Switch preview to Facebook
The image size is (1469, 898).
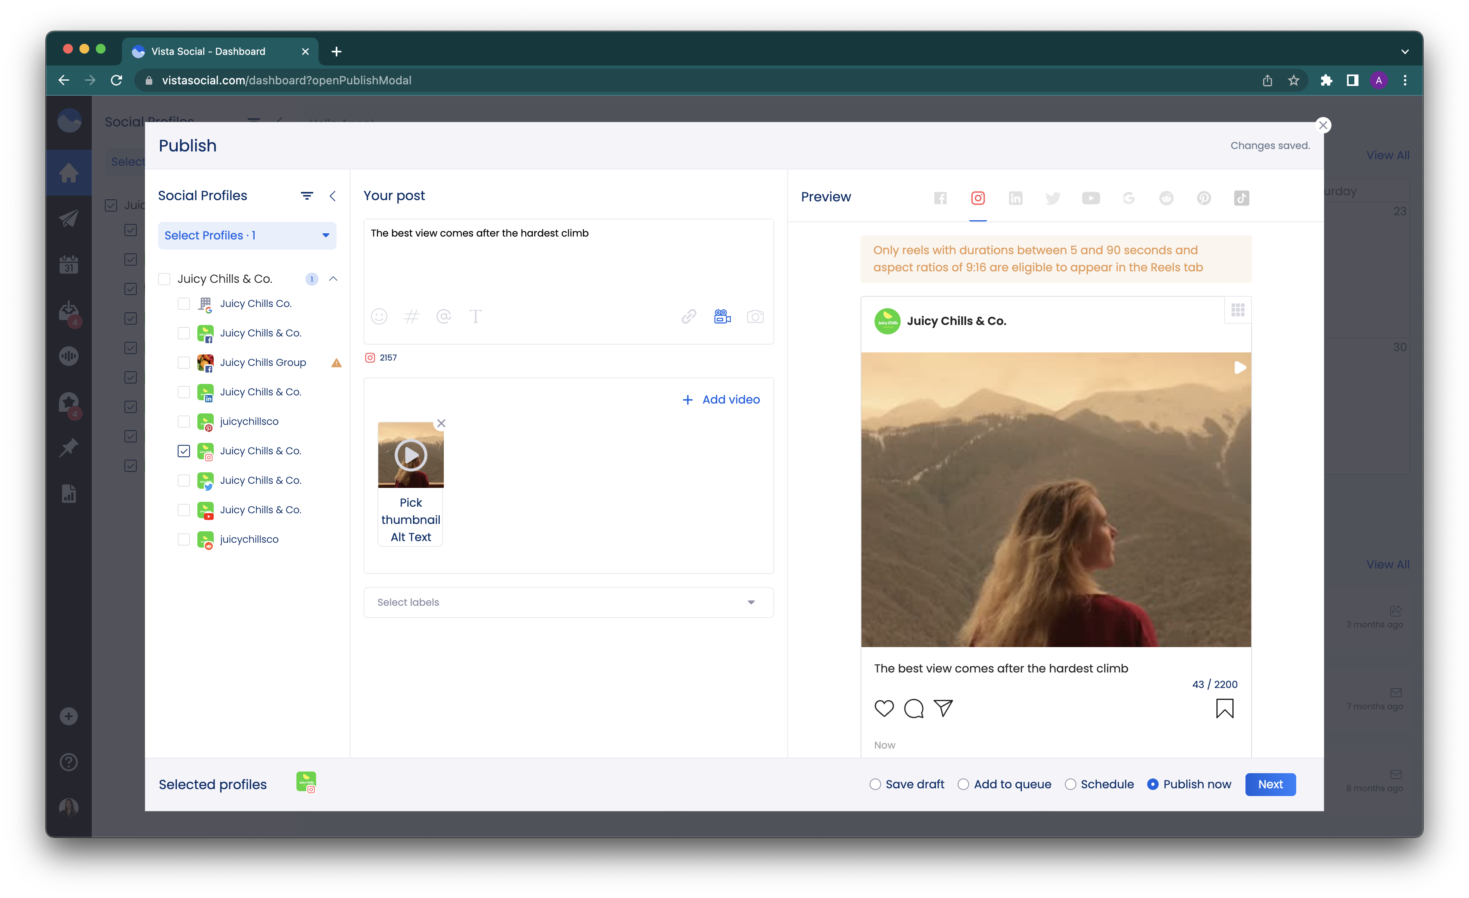click(x=940, y=198)
